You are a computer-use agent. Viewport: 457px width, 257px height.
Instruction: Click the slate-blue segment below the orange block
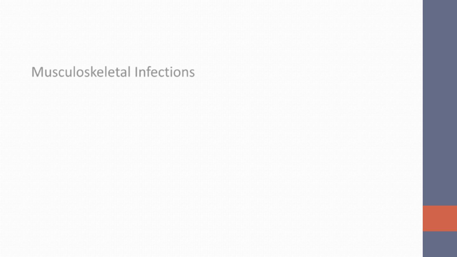[440, 244]
